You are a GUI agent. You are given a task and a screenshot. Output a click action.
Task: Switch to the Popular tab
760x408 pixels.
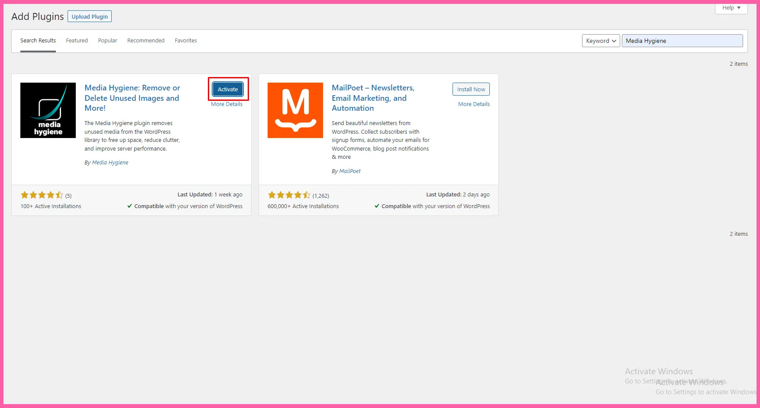pyautogui.click(x=107, y=41)
